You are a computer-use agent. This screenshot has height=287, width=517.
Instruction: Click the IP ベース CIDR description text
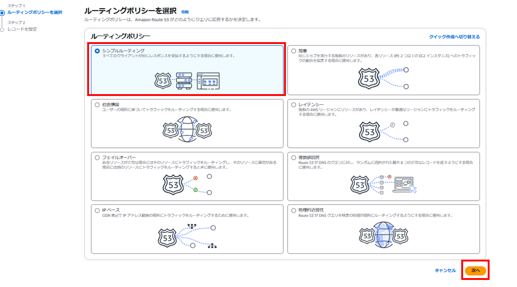tap(176, 215)
